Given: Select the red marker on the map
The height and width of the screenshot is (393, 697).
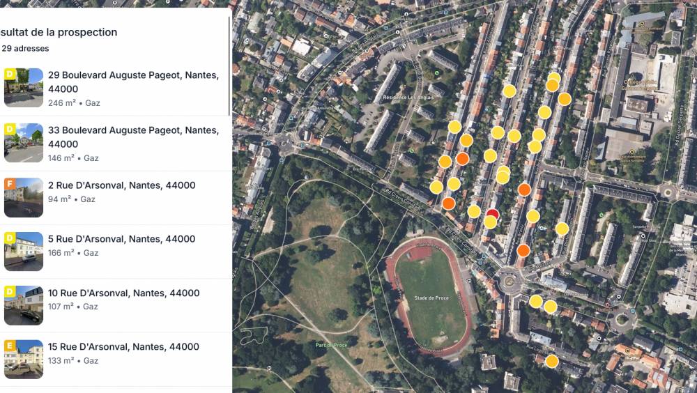Looking at the screenshot, I should (493, 213).
